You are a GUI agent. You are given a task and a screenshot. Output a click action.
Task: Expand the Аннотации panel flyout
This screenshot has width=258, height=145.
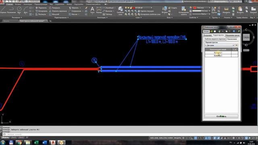tap(102, 17)
